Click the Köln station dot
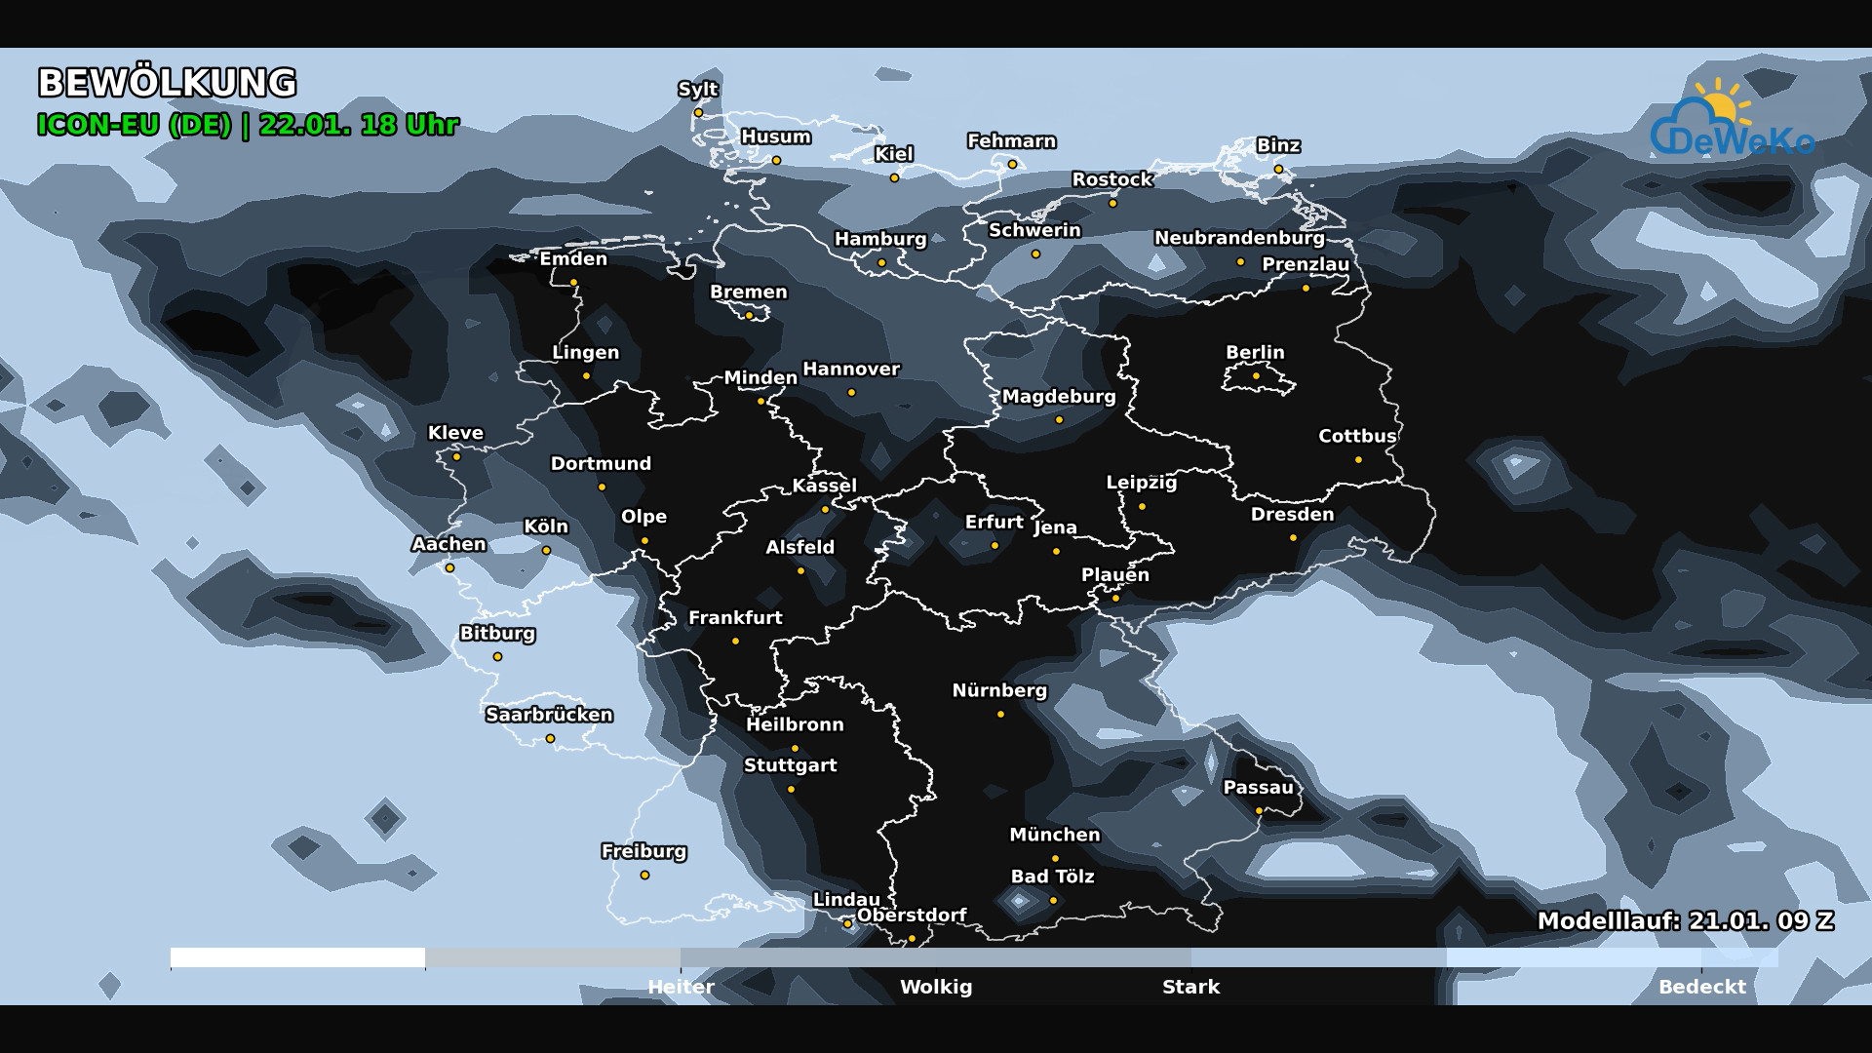This screenshot has width=1872, height=1053. (544, 549)
